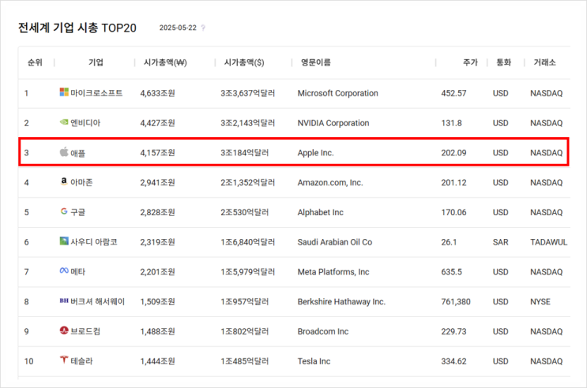Select the 1조6,840억달러 dollar cap cell
The height and width of the screenshot is (388, 587).
click(x=248, y=242)
